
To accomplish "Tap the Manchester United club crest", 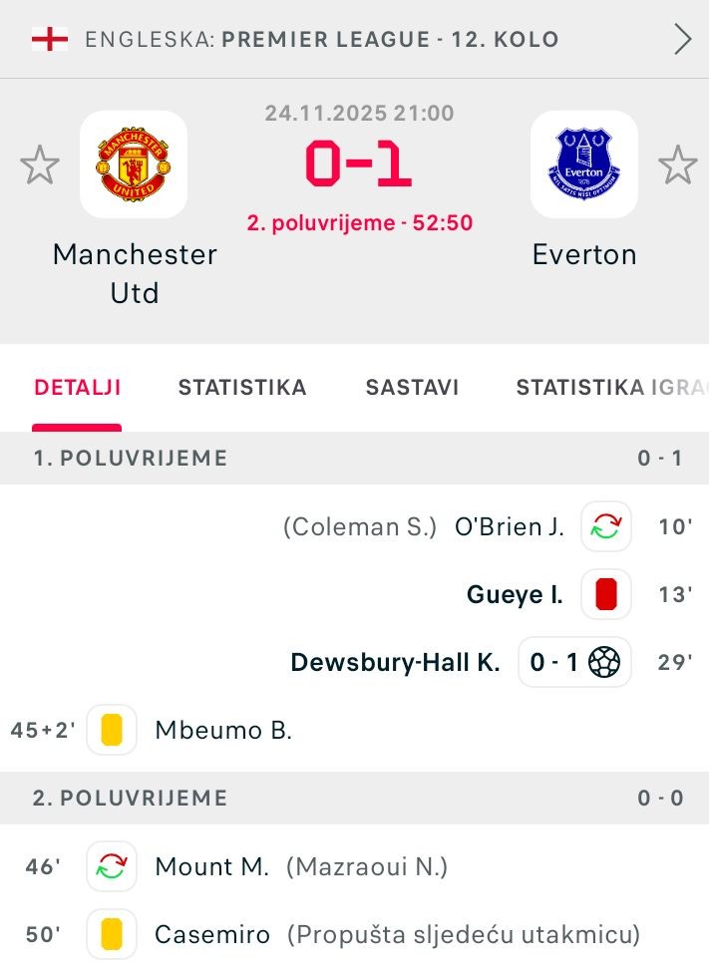I will pyautogui.click(x=134, y=164).
